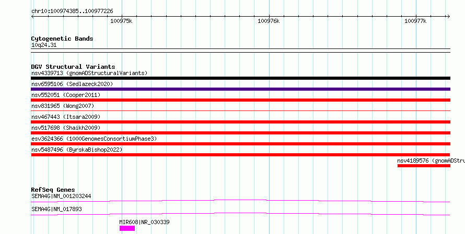Open variant nsv4339713 (gnomADStructuralVariants) label
This screenshot has width=465, height=234.
89,73
